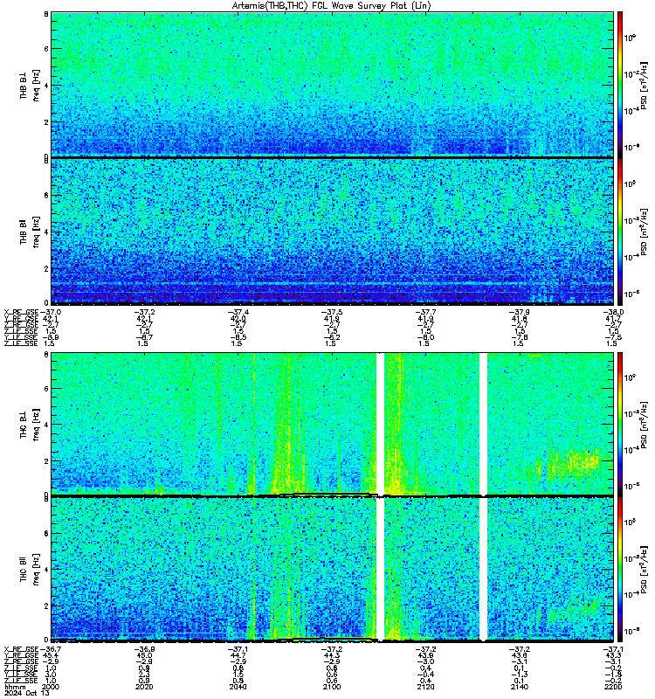Click the '2020' time label

coord(144,687)
